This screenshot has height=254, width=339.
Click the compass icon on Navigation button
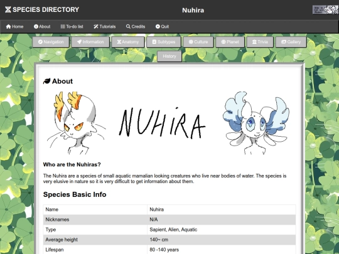point(40,42)
